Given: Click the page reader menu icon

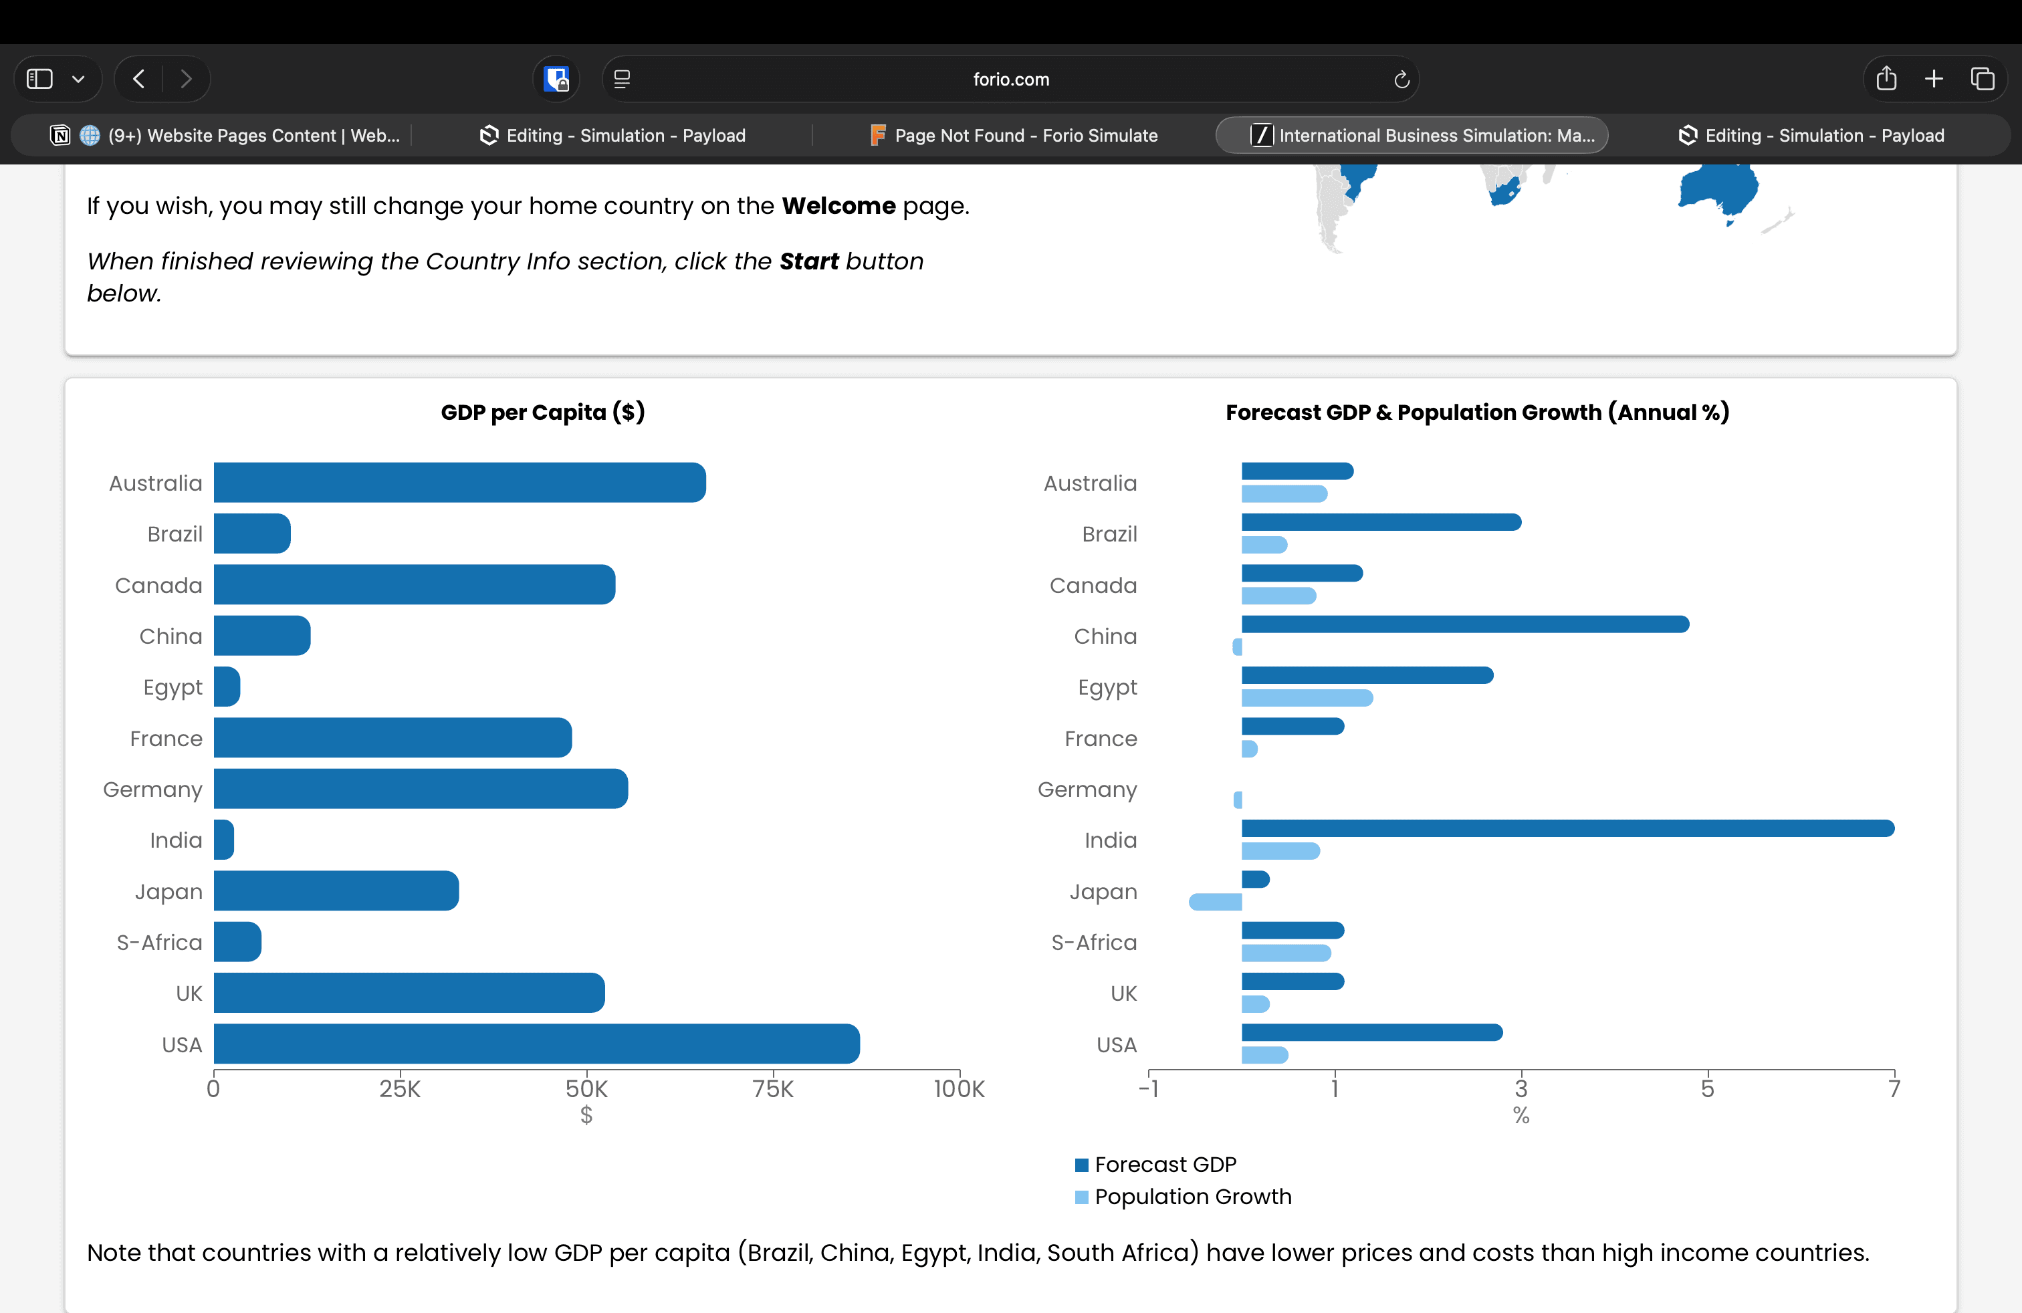Looking at the screenshot, I should coord(622,79).
